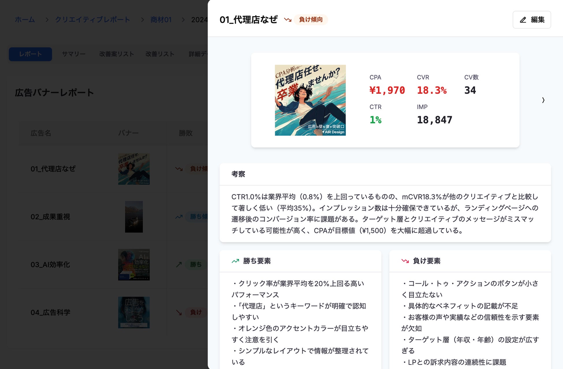Click the 勝ち要素 heading text
Screen dimensions: 563x369
click(257, 261)
